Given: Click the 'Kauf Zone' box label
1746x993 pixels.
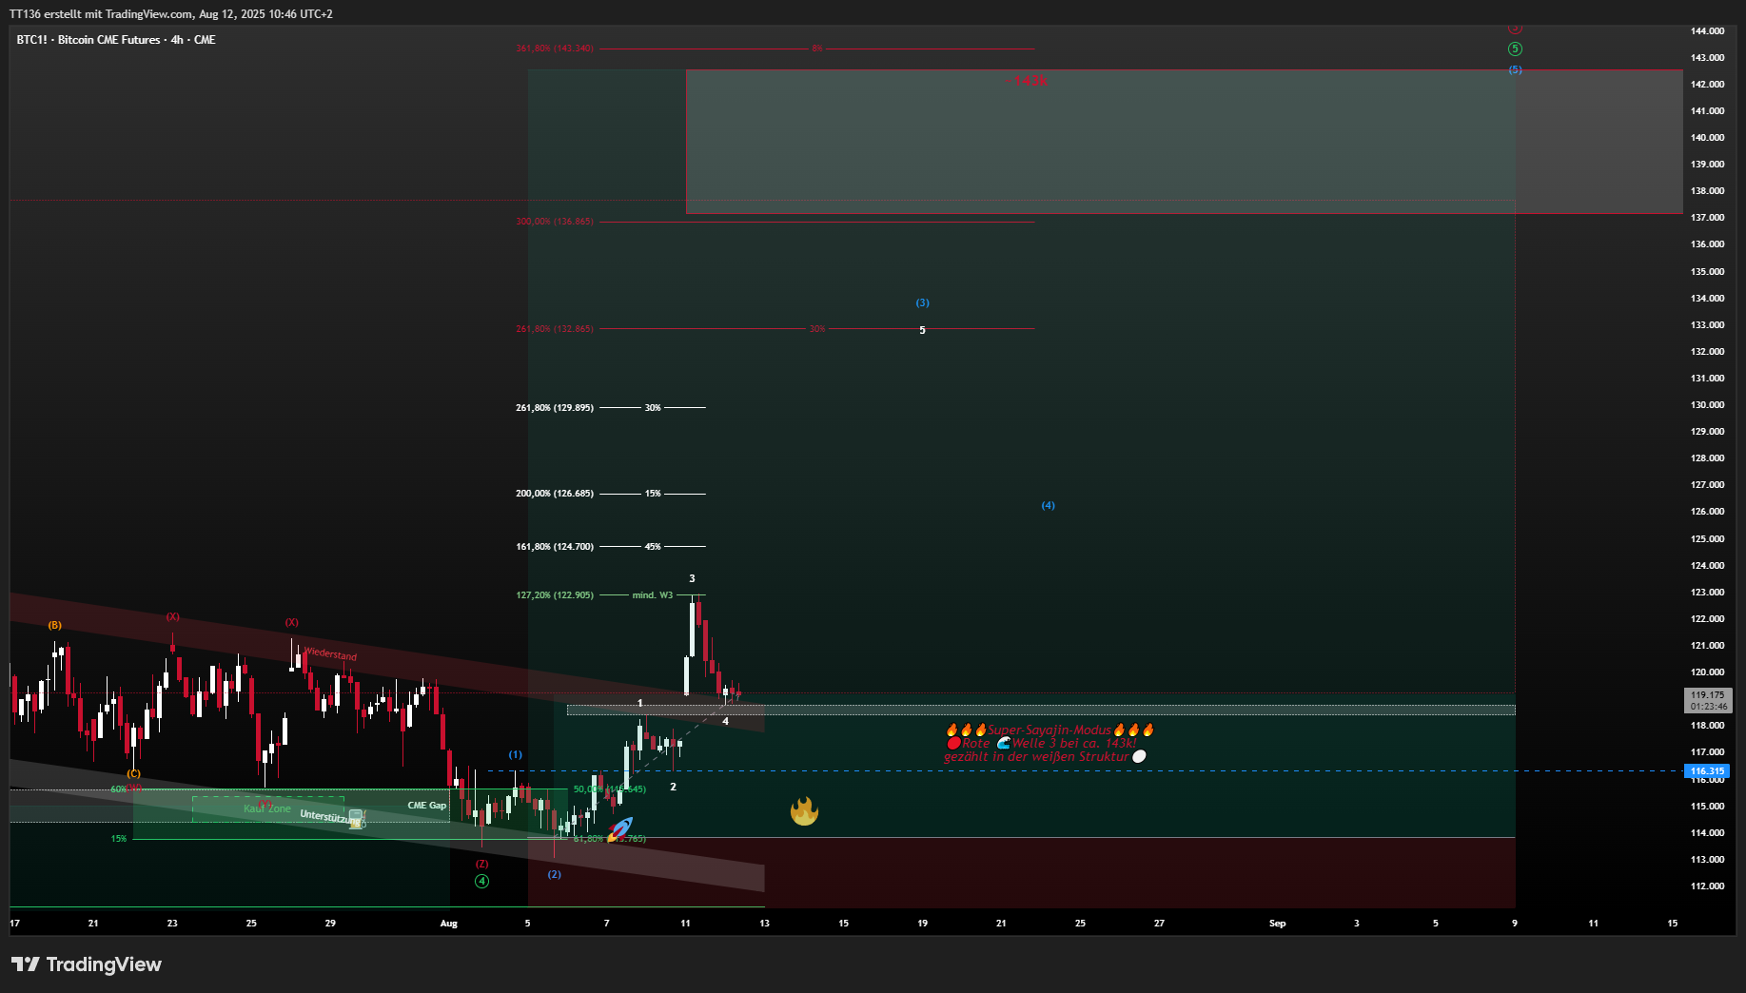Looking at the screenshot, I should click(x=267, y=808).
